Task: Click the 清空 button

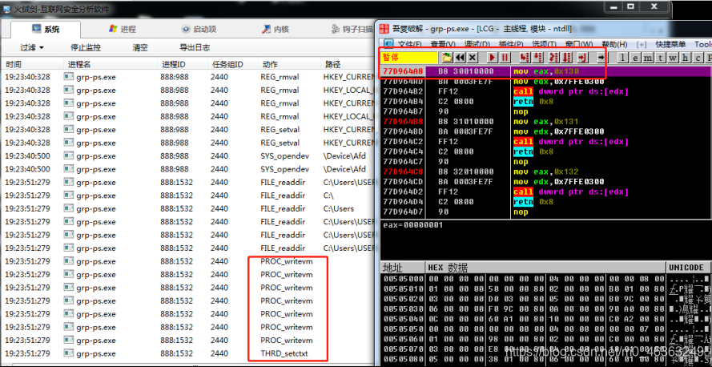Action: (140, 47)
